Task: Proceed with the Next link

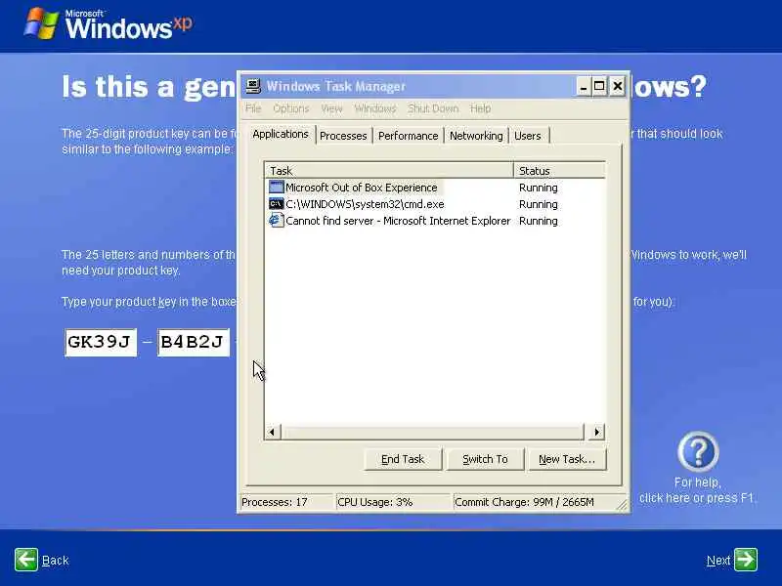Action: pyautogui.click(x=718, y=561)
